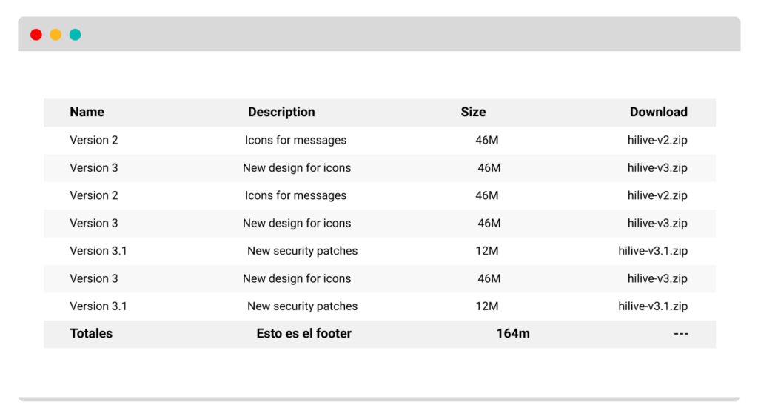Select the Totales footer cell
The width and height of the screenshot is (758, 419).
(x=91, y=333)
